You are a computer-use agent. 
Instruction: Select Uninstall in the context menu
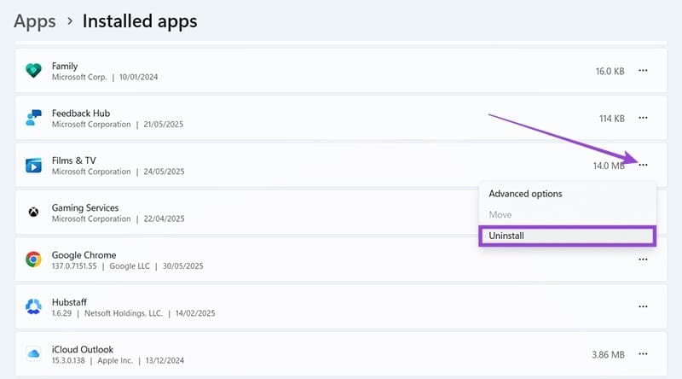508,235
